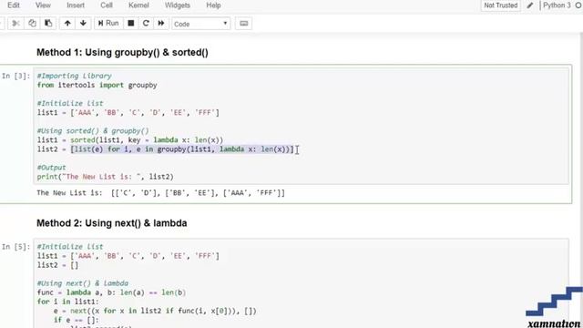This screenshot has height=328, width=583.
Task: Click the print statement in cell 3
Action: (106, 177)
